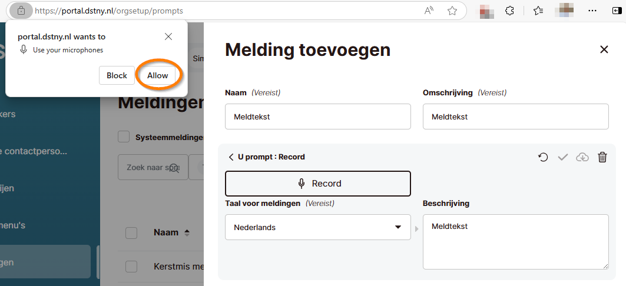This screenshot has height=286, width=626.
Task: Open the Favorites list icon
Action: click(538, 11)
